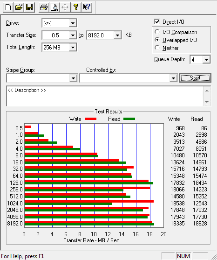Viewport: 217px width, 260px height.
Task: Click the Description scrollbar down arrow
Action: (x=207, y=102)
